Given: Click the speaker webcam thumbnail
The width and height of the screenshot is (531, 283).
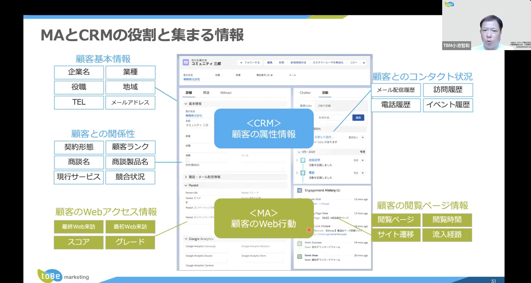Looking at the screenshot, I should [486, 25].
